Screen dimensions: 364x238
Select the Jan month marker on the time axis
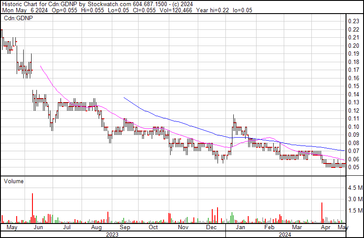(x=240, y=228)
